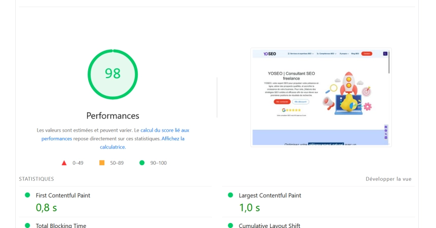Click the green 98 performance score gauge
This screenshot has height=228, width=436.
[x=113, y=73]
